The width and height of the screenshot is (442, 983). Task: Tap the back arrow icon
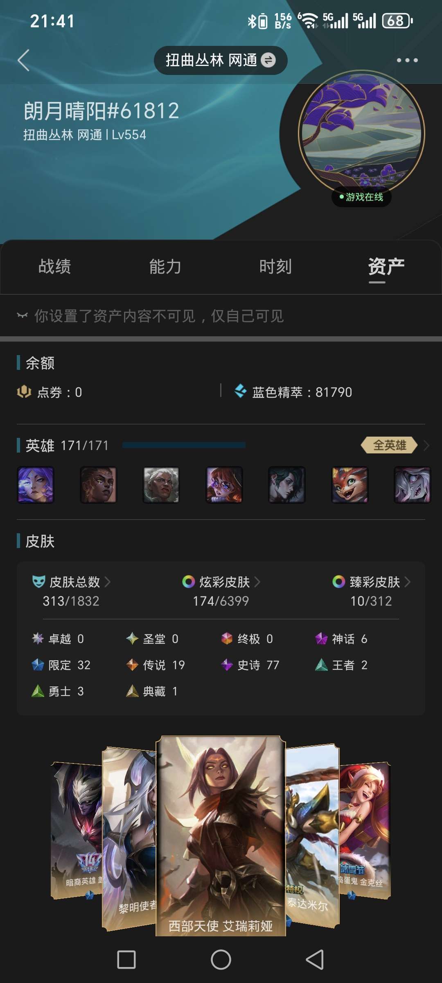pos(24,60)
